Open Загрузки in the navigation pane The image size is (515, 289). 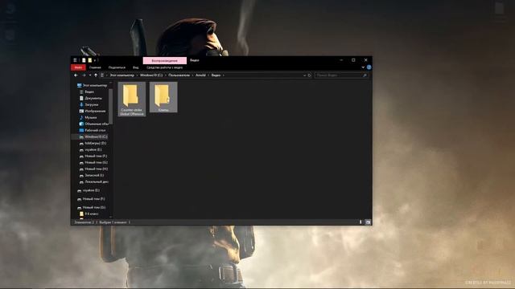pyautogui.click(x=89, y=104)
